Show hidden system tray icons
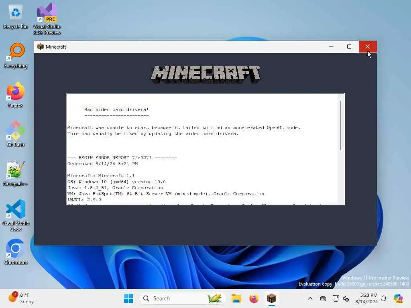Image resolution: width=411 pixels, height=308 pixels. tap(310, 298)
